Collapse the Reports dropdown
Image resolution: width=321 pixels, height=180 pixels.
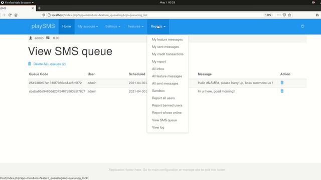point(158,26)
